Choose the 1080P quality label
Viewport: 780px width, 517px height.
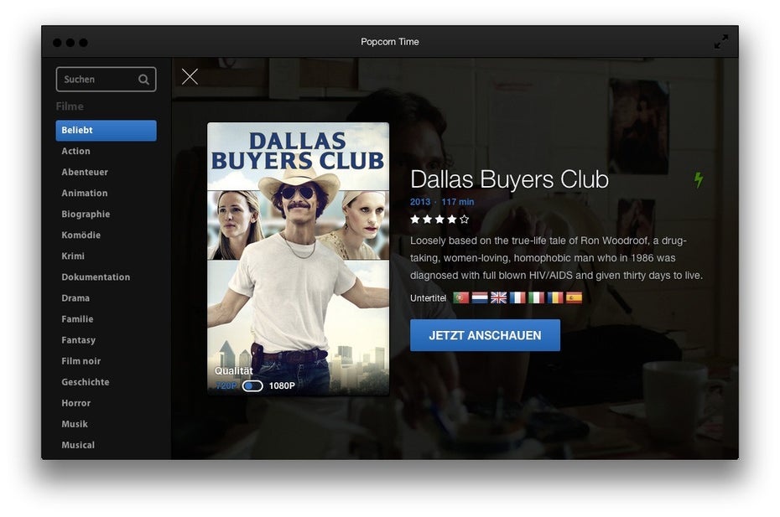point(282,385)
